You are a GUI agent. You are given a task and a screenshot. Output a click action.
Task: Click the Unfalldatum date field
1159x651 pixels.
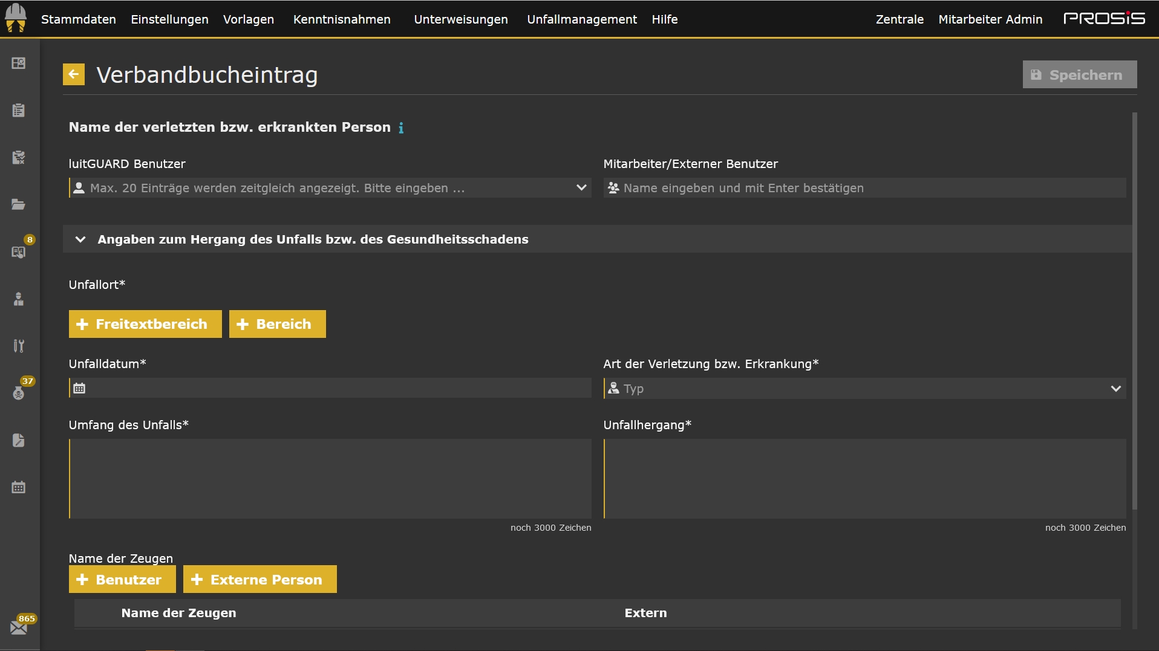(330, 388)
